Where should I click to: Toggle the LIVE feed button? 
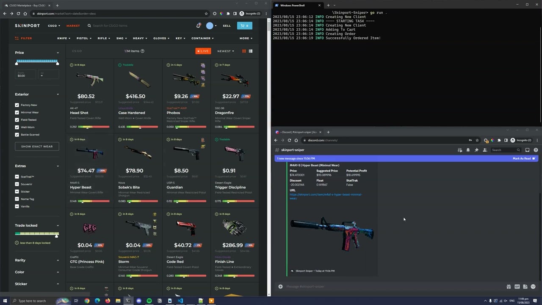pyautogui.click(x=203, y=51)
